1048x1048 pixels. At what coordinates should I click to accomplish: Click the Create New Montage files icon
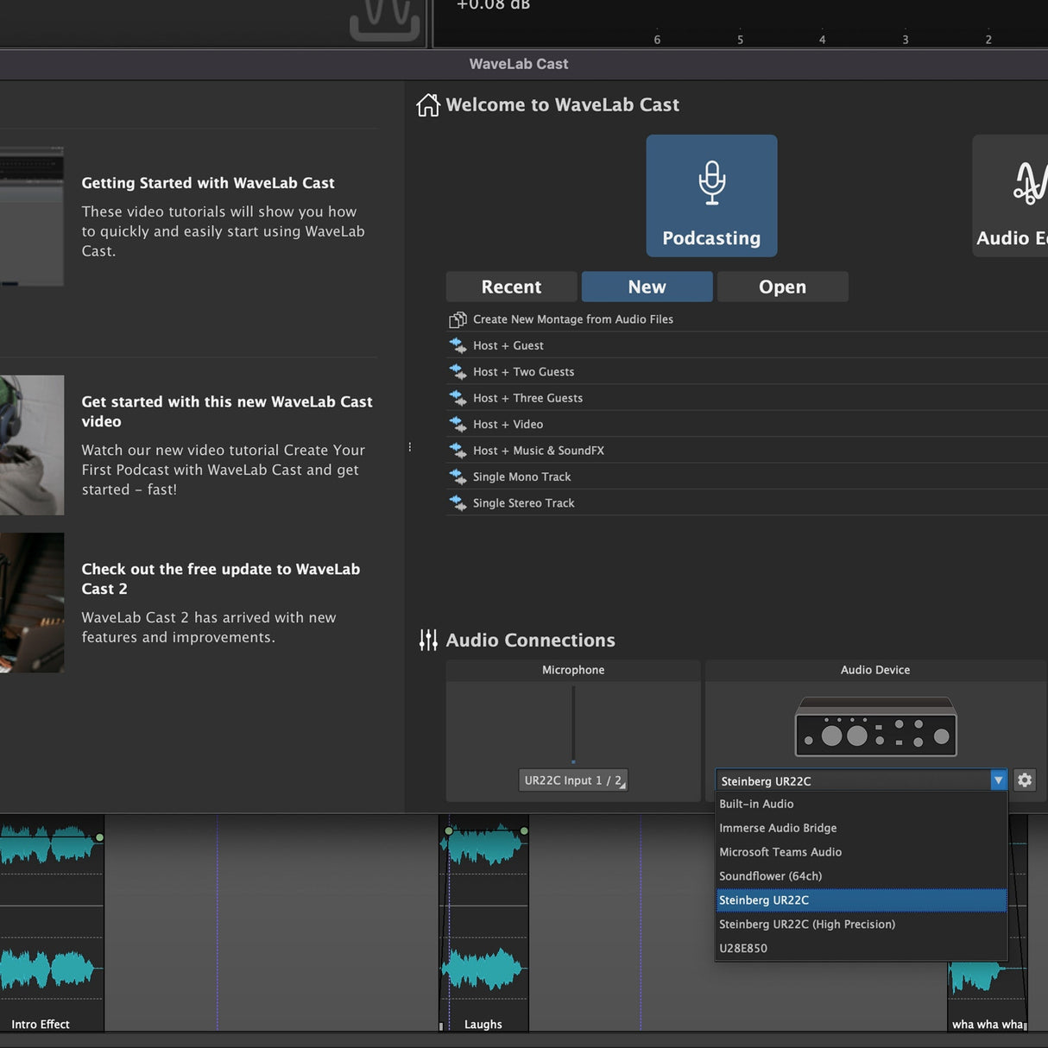[458, 319]
